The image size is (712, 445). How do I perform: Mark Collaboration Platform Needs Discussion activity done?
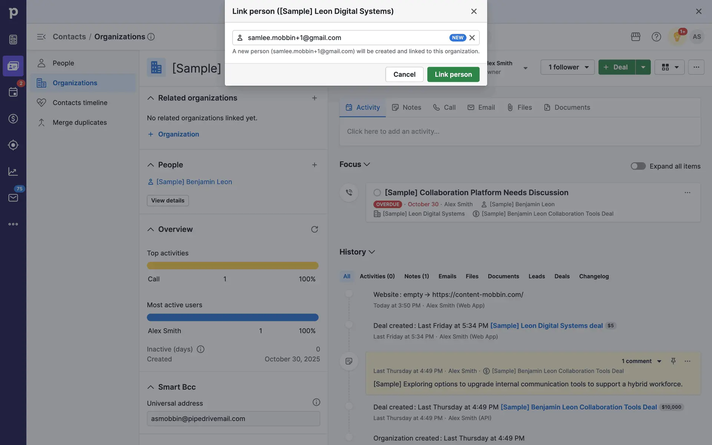(x=377, y=192)
